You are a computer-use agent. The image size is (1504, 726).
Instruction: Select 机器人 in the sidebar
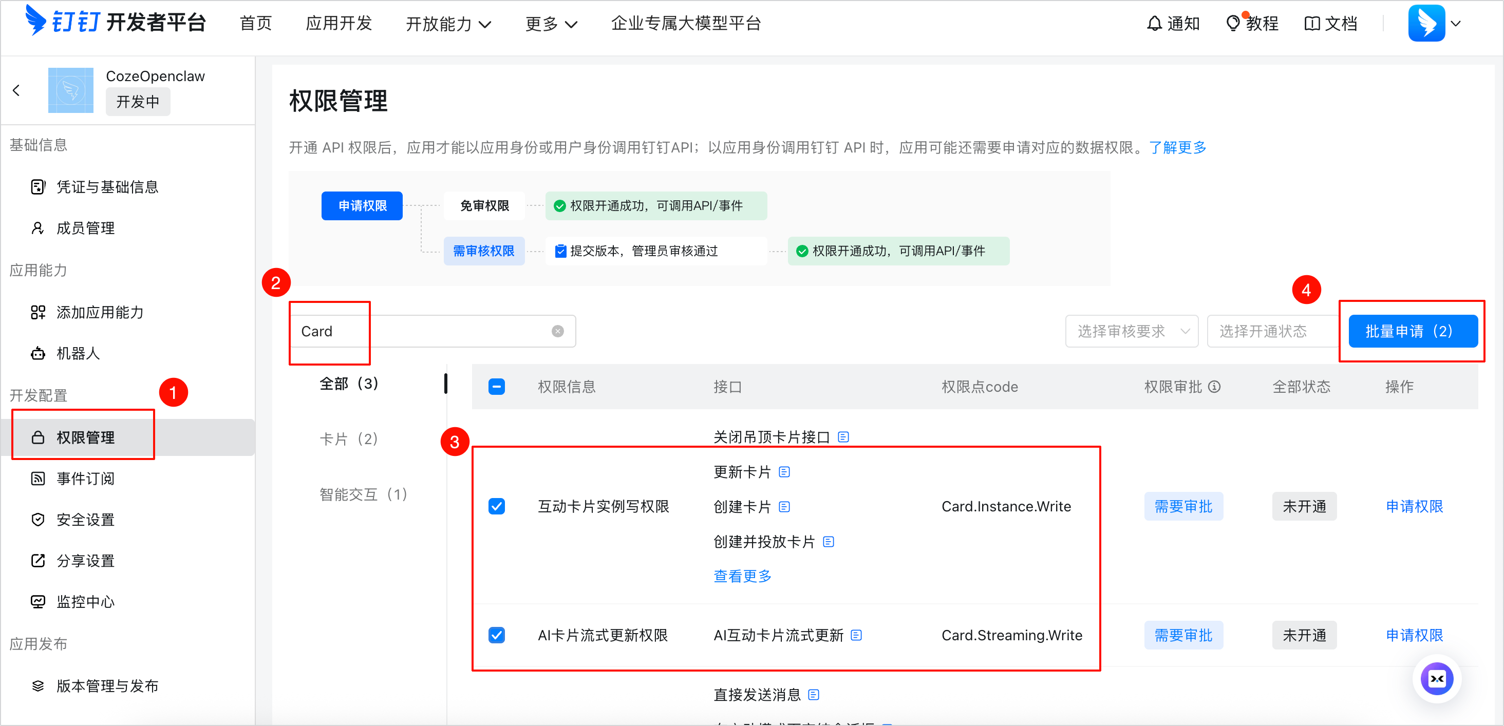pyautogui.click(x=78, y=353)
